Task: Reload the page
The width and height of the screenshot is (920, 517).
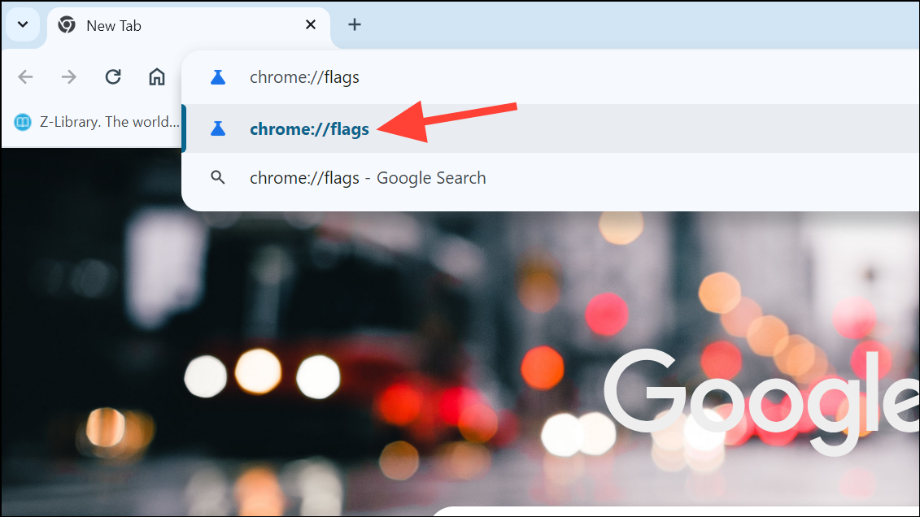Action: point(112,76)
